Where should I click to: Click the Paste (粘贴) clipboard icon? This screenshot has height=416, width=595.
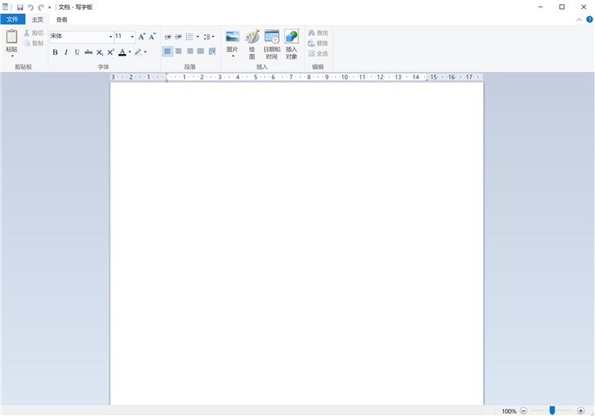click(x=11, y=37)
